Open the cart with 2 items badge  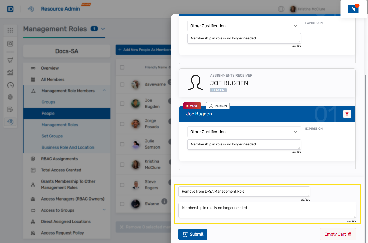click(x=354, y=8)
